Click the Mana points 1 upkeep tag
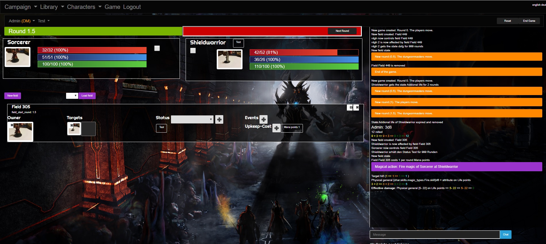The width and height of the screenshot is (546, 244). tap(292, 128)
